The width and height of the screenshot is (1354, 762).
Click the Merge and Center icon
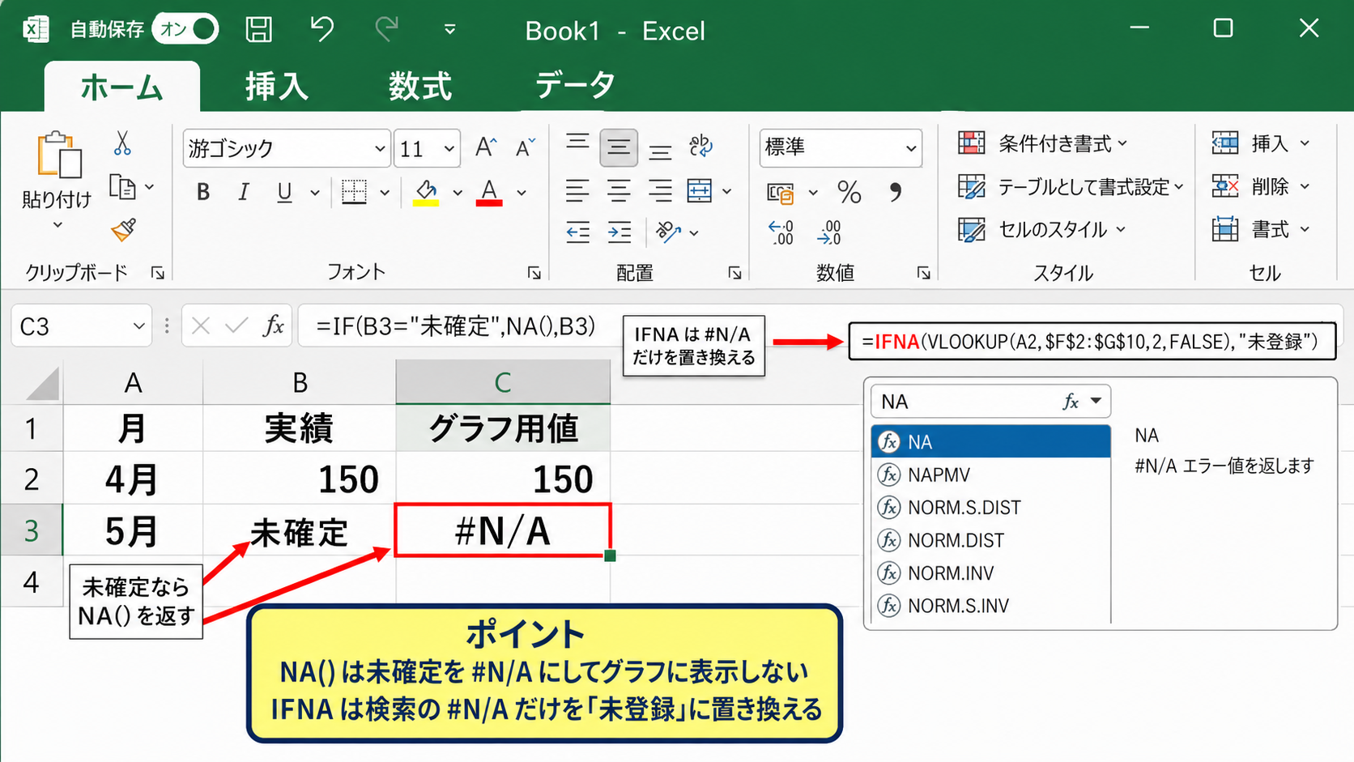coord(700,192)
